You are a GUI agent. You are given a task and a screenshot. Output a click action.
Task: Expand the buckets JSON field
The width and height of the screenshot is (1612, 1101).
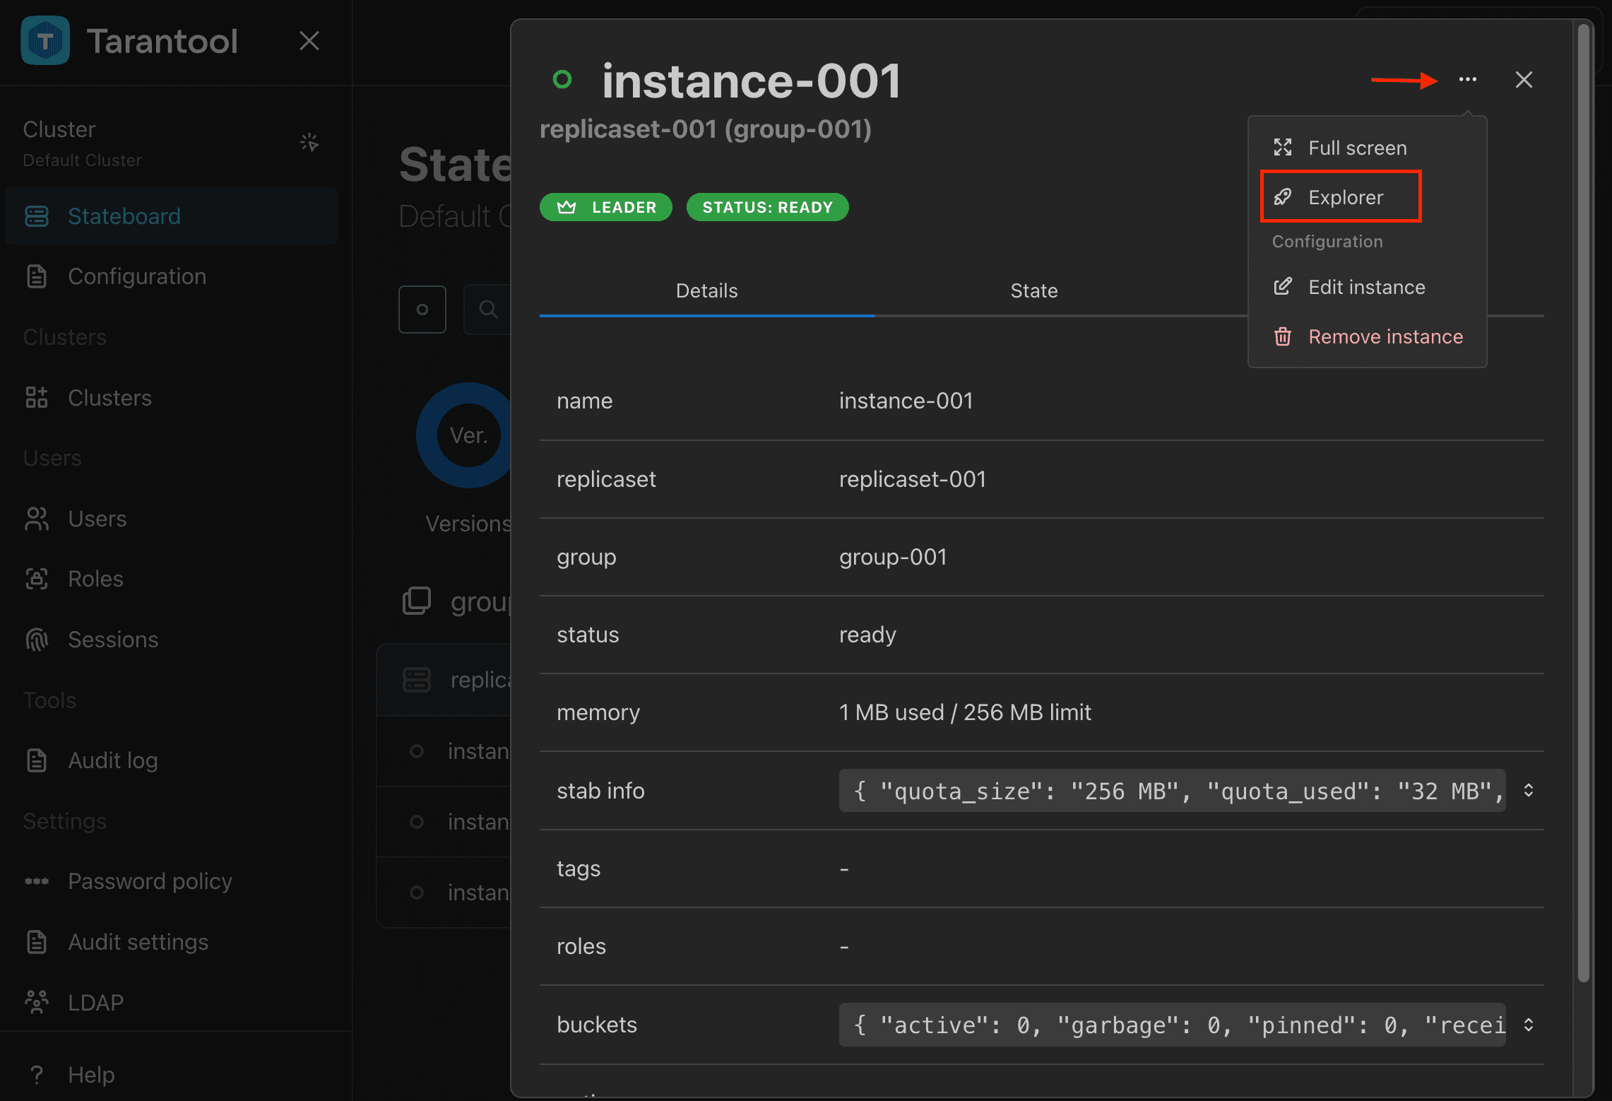(1528, 1025)
